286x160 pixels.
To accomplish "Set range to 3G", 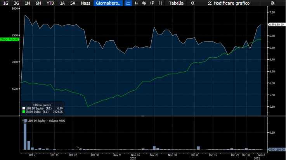I will click(x=16, y=3).
